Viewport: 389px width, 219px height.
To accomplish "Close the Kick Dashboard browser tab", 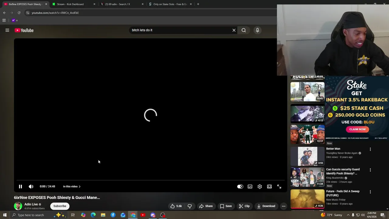I will coord(94,4).
